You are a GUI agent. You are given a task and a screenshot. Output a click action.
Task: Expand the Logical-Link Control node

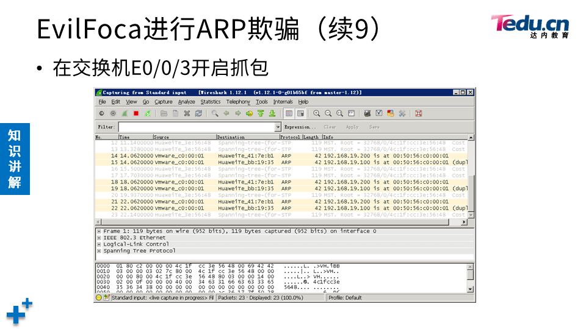pyautogui.click(x=99, y=244)
